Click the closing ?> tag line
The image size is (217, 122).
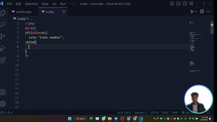[27, 56]
